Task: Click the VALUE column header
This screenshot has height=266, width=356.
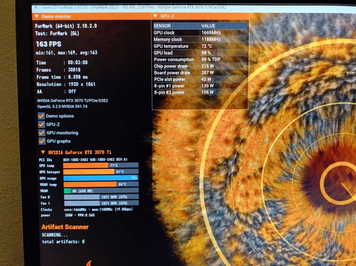Action: (x=208, y=26)
